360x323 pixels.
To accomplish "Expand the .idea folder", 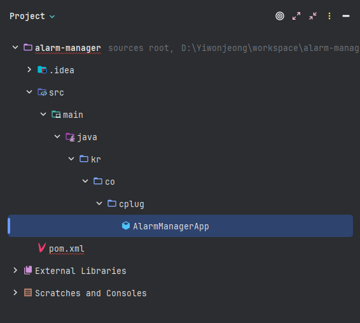I will tap(29, 69).
